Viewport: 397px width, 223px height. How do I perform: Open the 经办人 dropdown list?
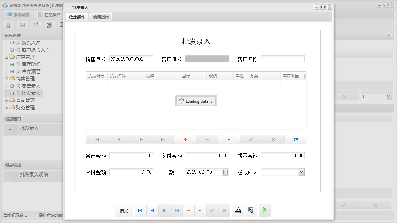coord(301,172)
